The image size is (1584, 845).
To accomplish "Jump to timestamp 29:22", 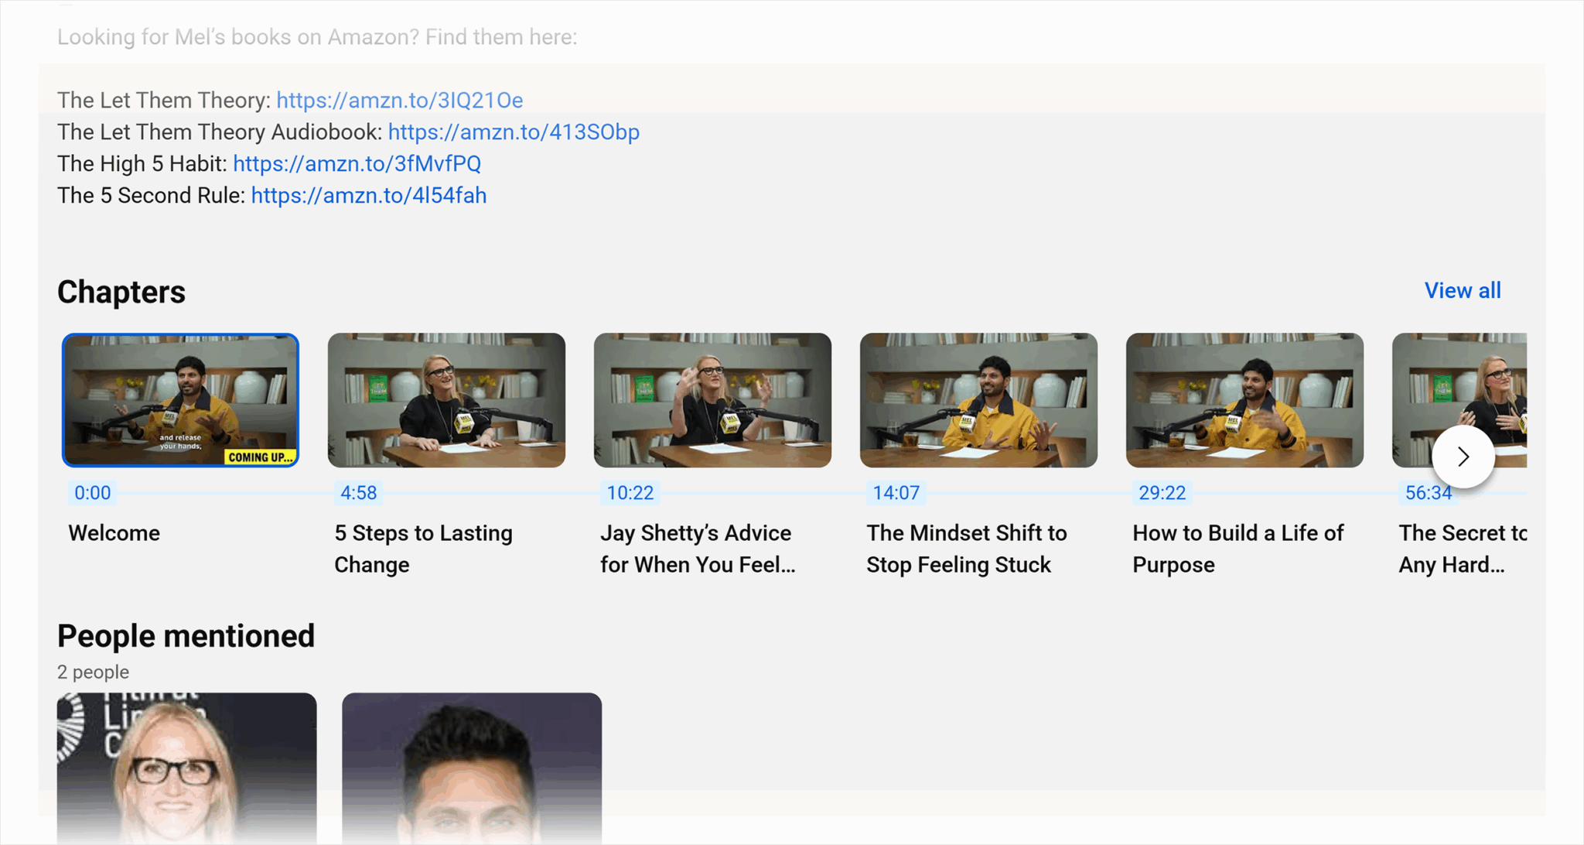I will [1161, 493].
